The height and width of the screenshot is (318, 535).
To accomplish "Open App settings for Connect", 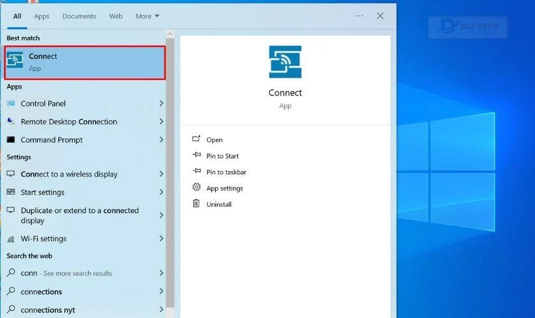I will (224, 188).
